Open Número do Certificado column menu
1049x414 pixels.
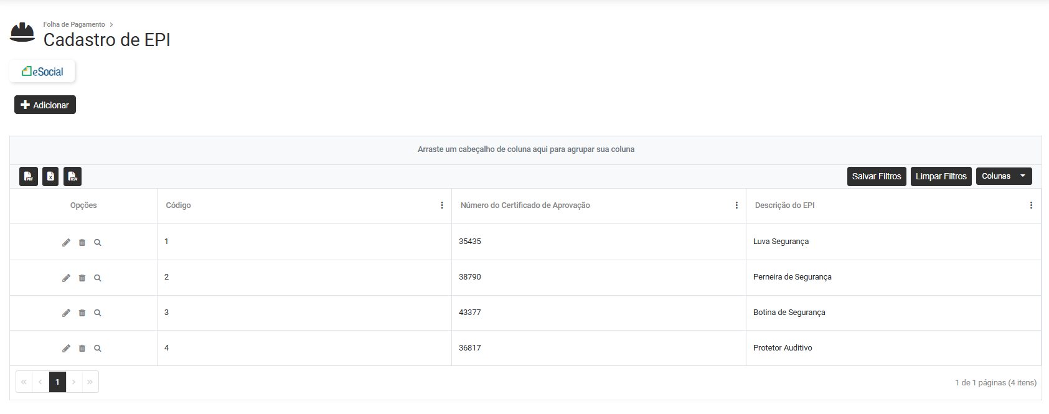click(736, 205)
